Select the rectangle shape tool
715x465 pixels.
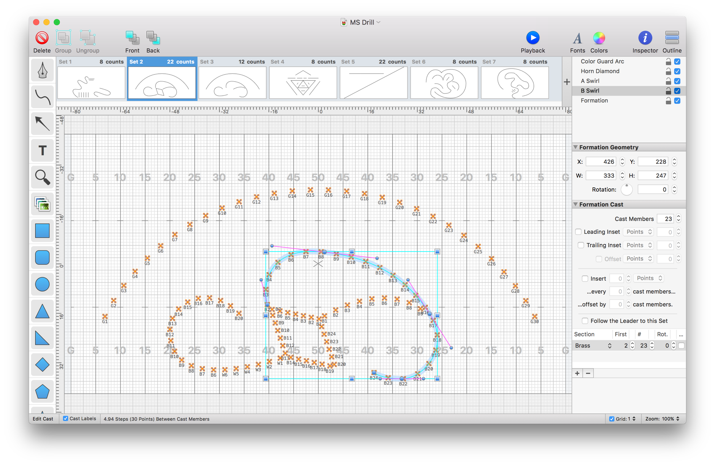point(42,231)
